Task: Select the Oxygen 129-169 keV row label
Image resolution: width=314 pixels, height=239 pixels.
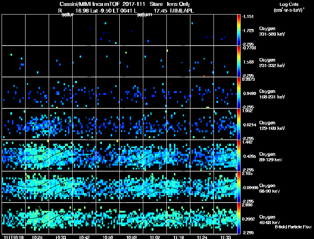Action: pos(272,126)
